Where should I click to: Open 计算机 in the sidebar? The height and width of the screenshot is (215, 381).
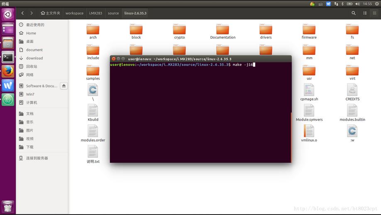42,103
